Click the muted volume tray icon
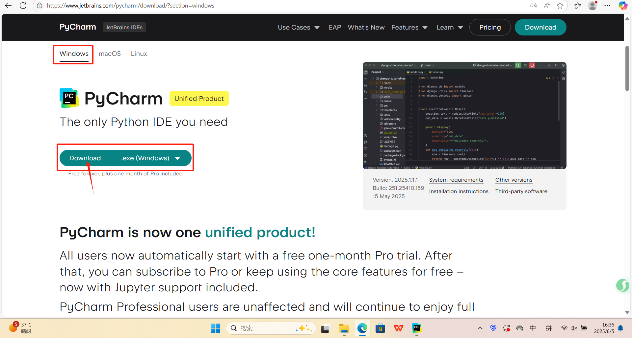 point(574,328)
